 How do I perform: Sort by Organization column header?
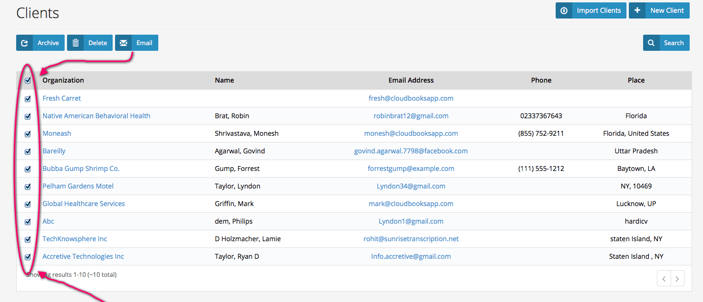click(x=63, y=80)
